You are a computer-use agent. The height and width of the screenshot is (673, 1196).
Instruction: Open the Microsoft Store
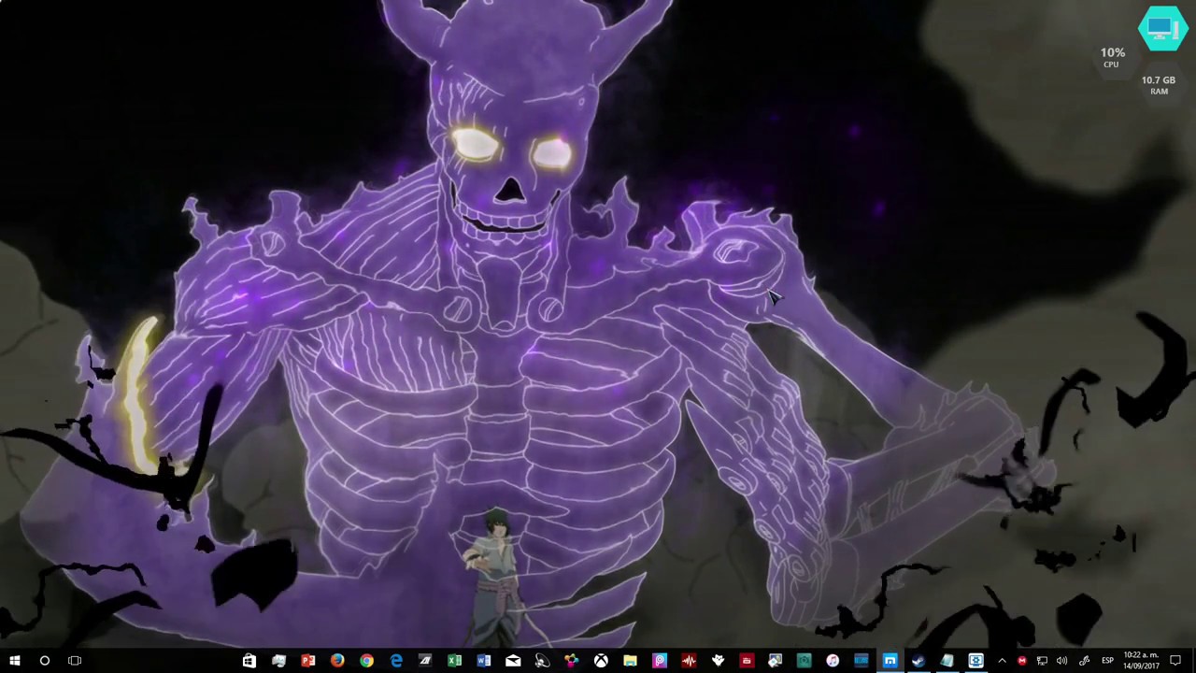coord(249,662)
